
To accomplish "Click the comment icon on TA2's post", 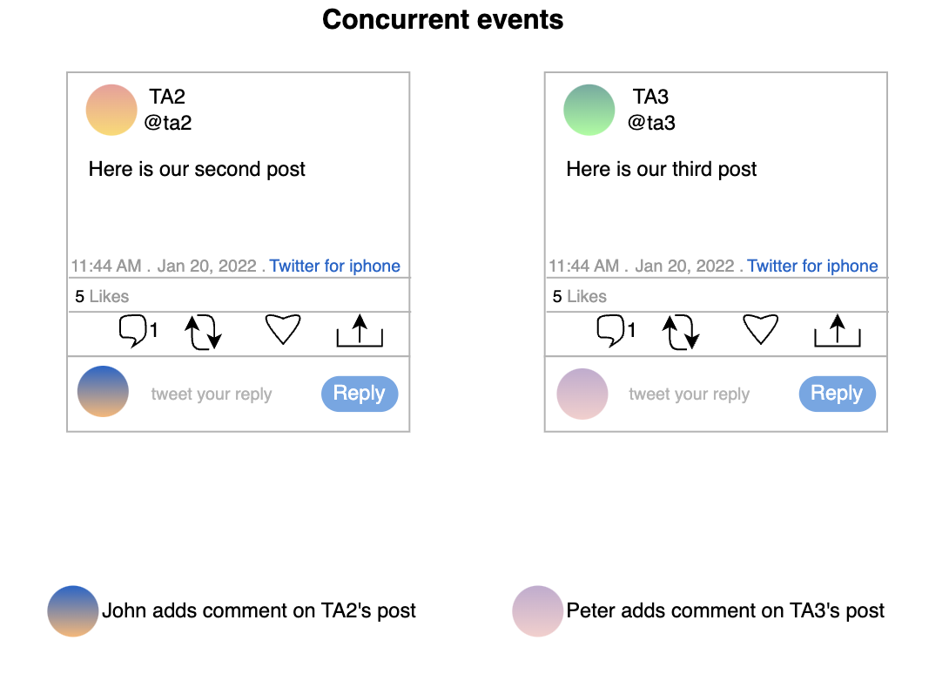I will tap(132, 331).
